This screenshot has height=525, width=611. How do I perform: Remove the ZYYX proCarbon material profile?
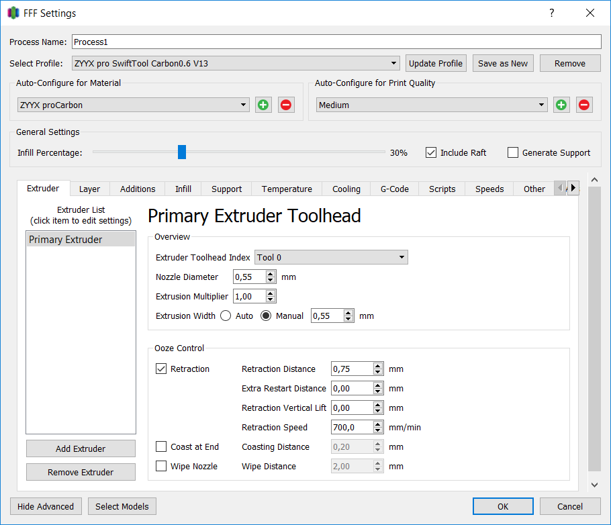(x=285, y=105)
